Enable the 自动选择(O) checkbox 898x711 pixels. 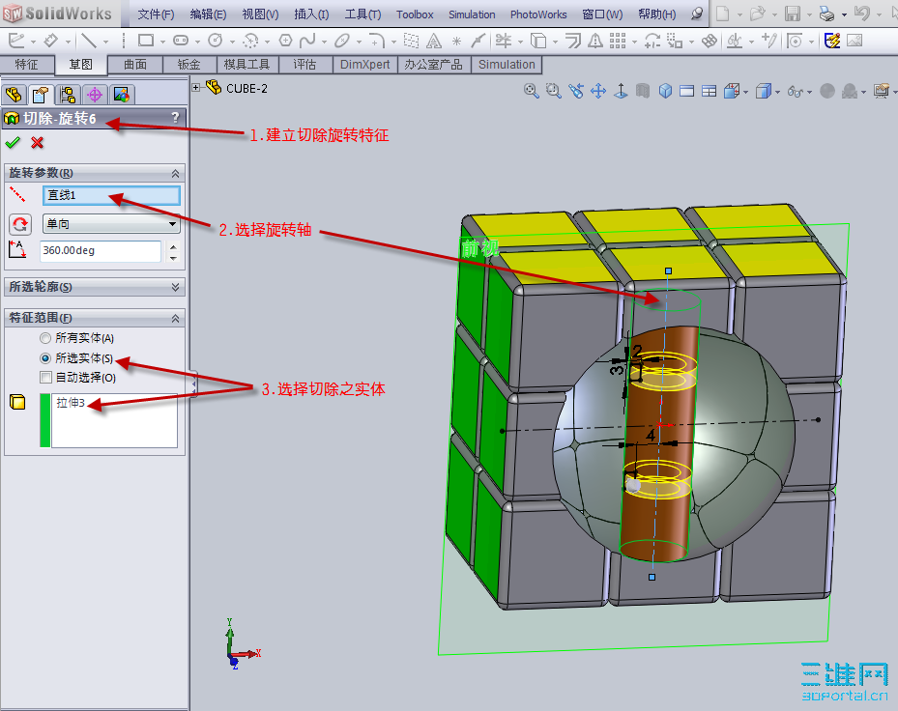(45, 378)
